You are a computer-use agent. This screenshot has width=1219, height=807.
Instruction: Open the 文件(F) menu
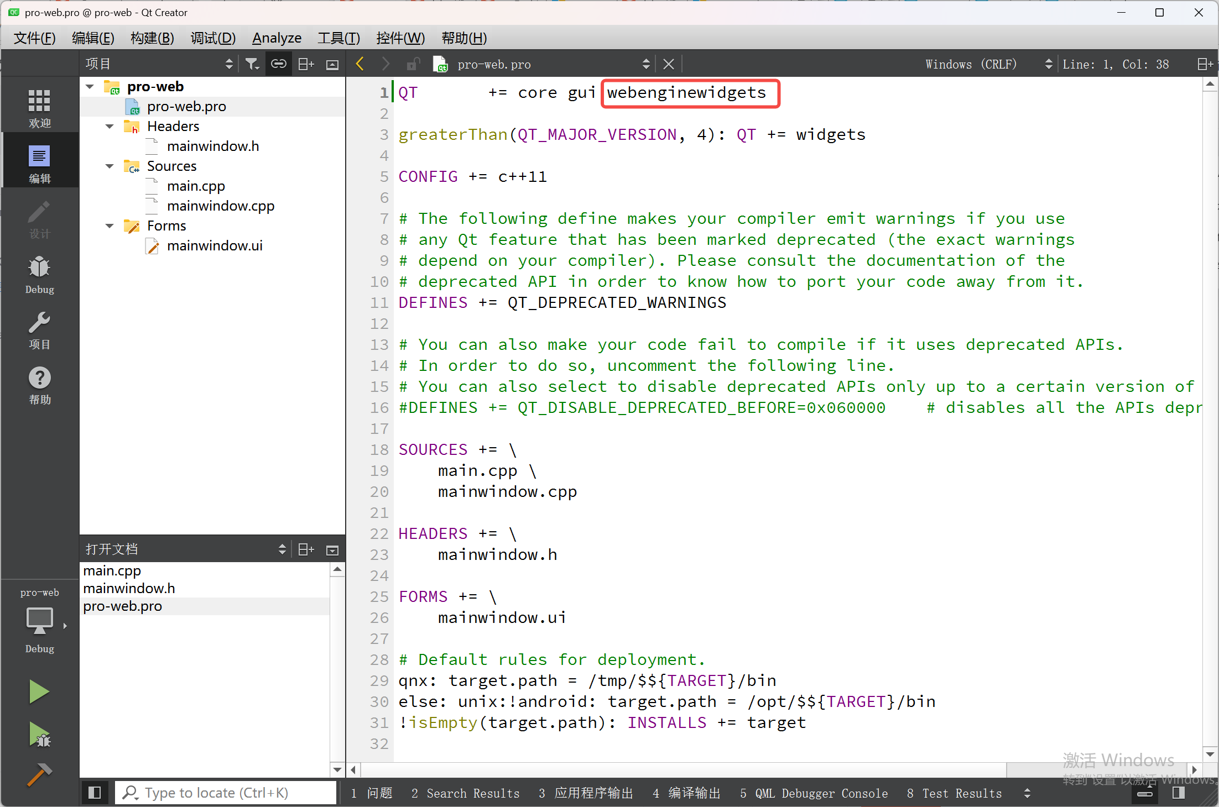click(x=34, y=38)
